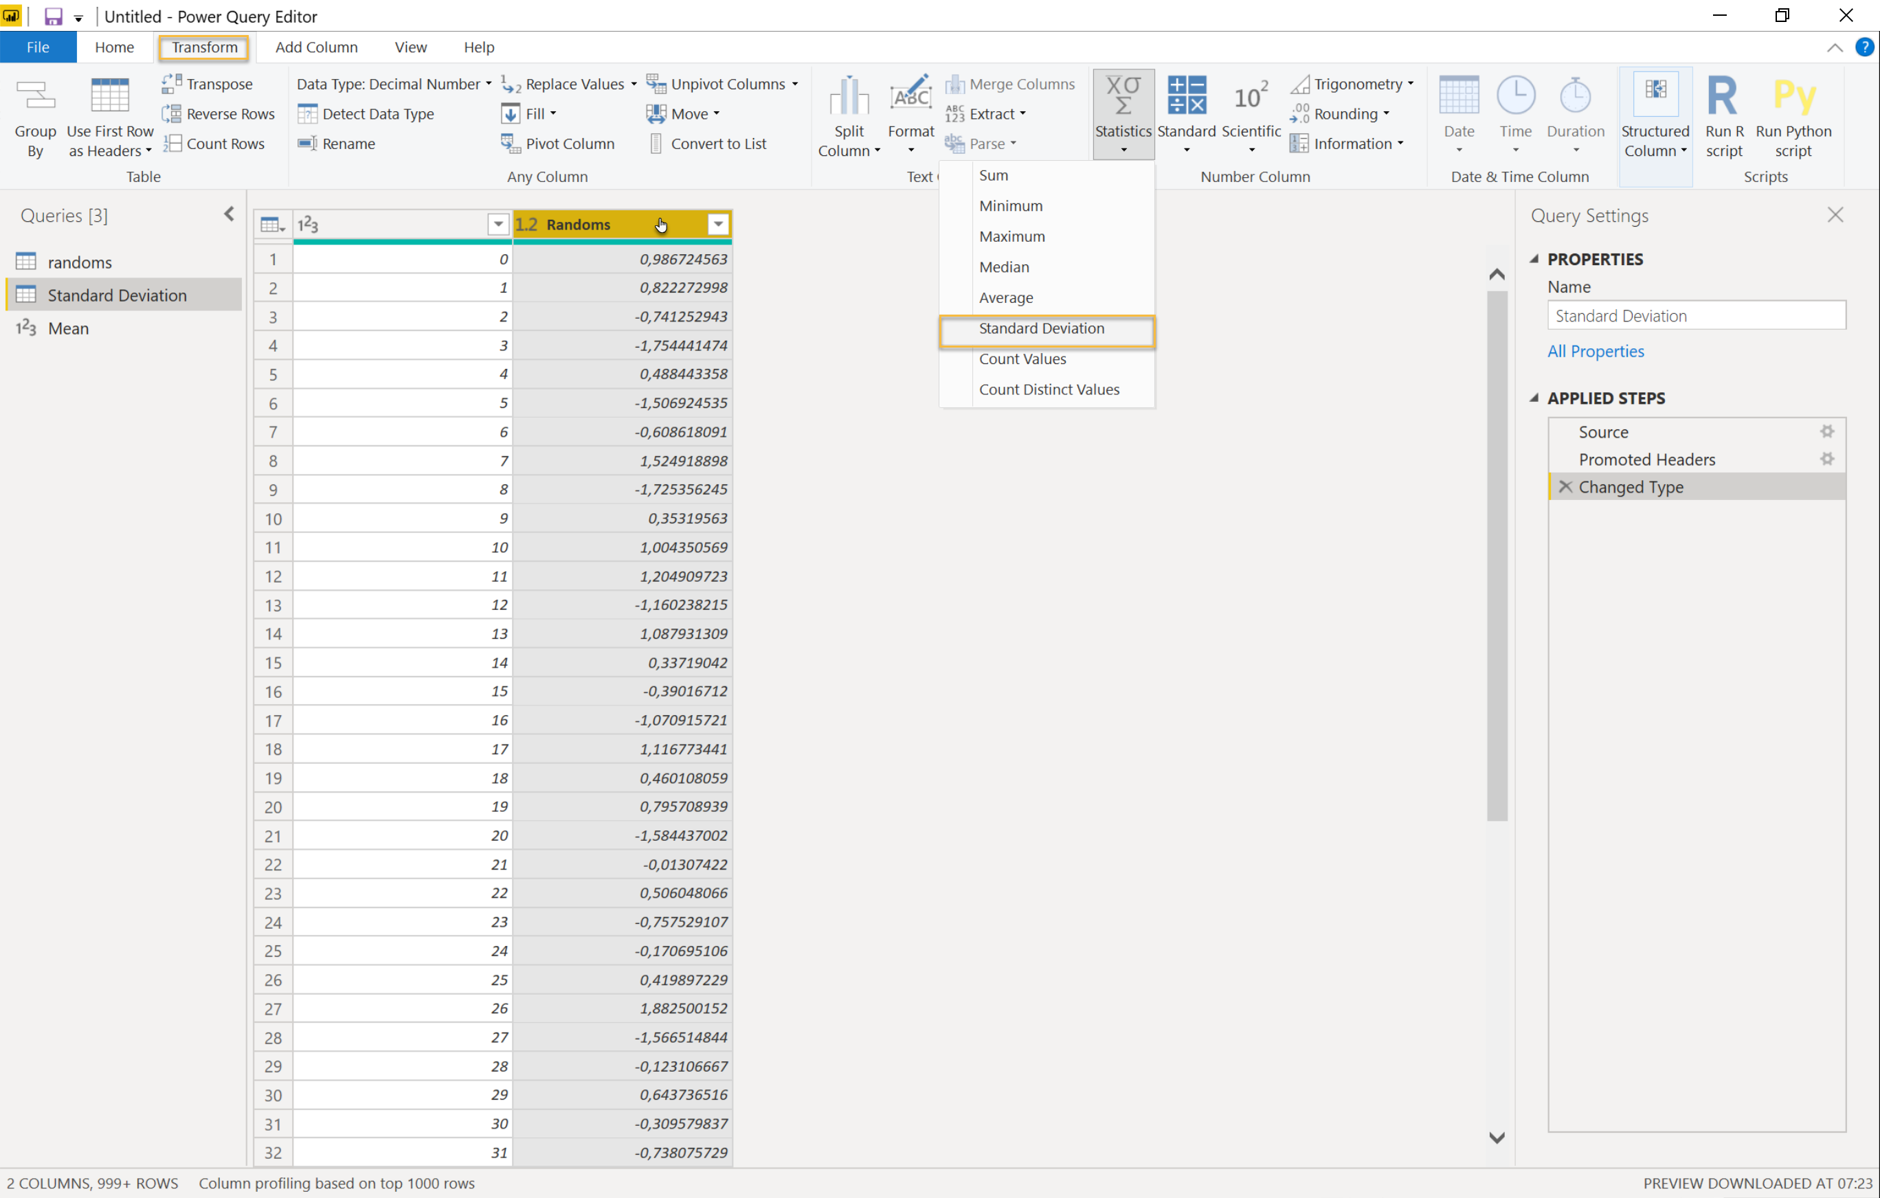
Task: Click the Transpose button
Action: pos(208,84)
